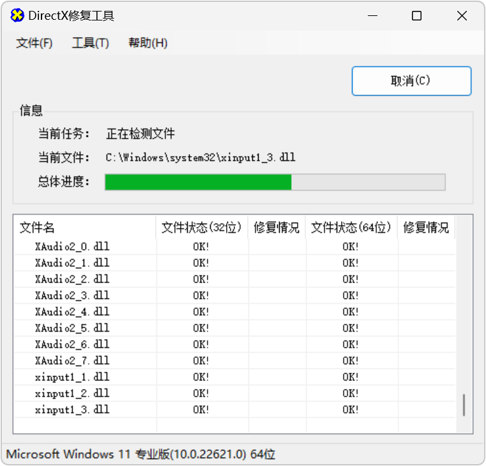Click the current file path C:\Windows\system32\xinput1_3.dll
486x466 pixels.
pyautogui.click(x=201, y=158)
